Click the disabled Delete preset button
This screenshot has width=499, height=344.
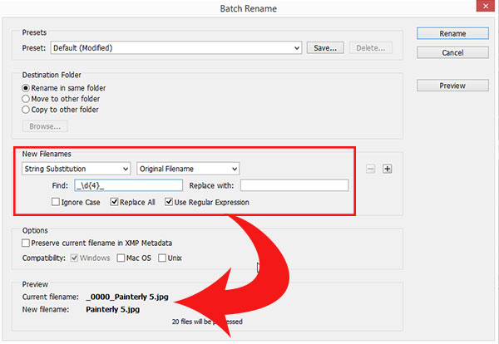(370, 48)
